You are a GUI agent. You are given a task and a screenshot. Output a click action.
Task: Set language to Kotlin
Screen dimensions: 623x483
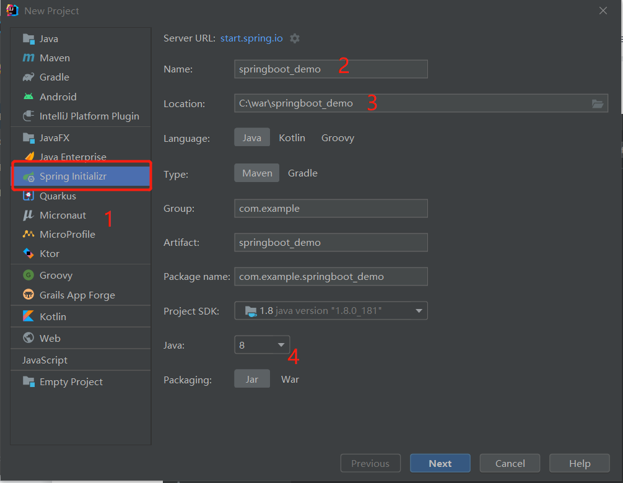coord(292,137)
